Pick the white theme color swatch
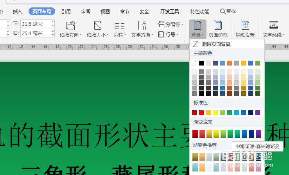The image size is (289, 175). [194, 63]
